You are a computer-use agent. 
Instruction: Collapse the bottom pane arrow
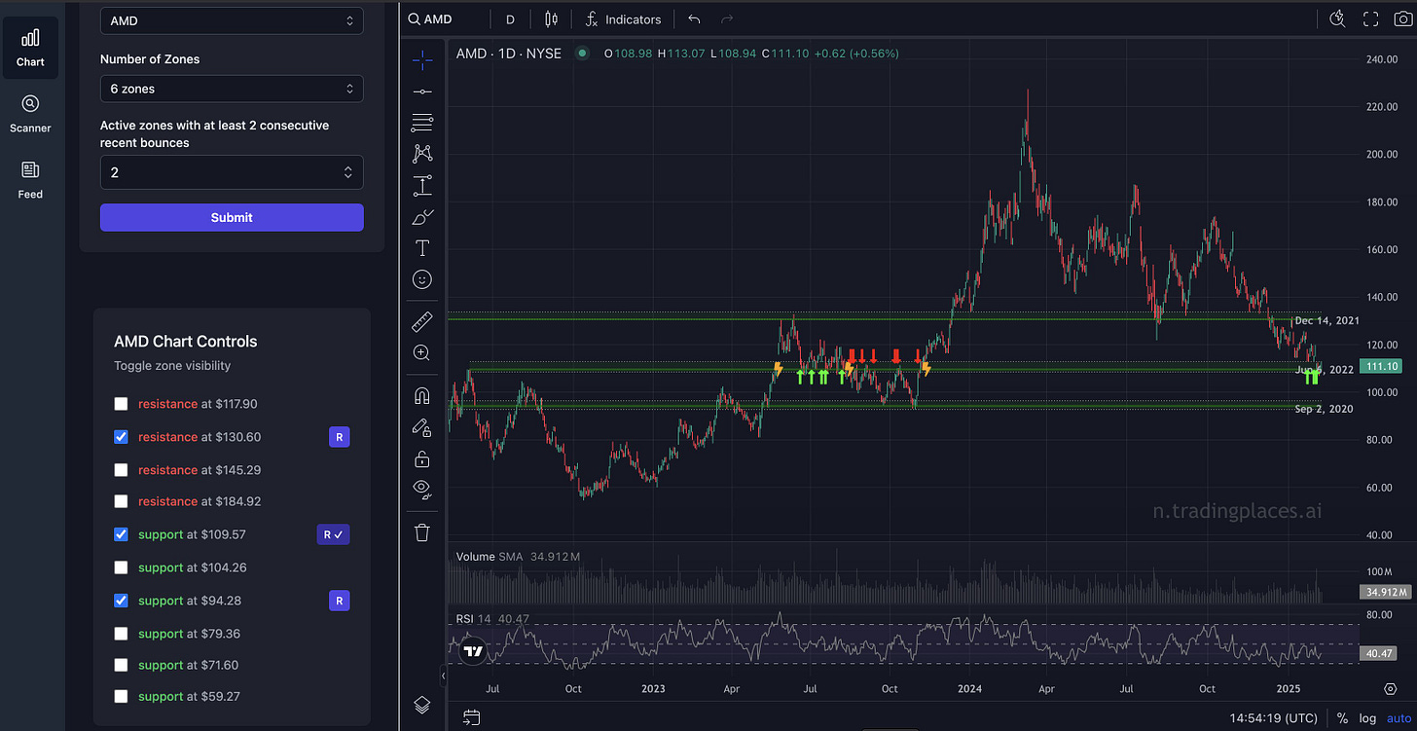[443, 675]
